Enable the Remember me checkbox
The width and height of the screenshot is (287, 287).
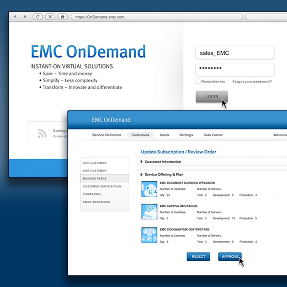point(198,81)
